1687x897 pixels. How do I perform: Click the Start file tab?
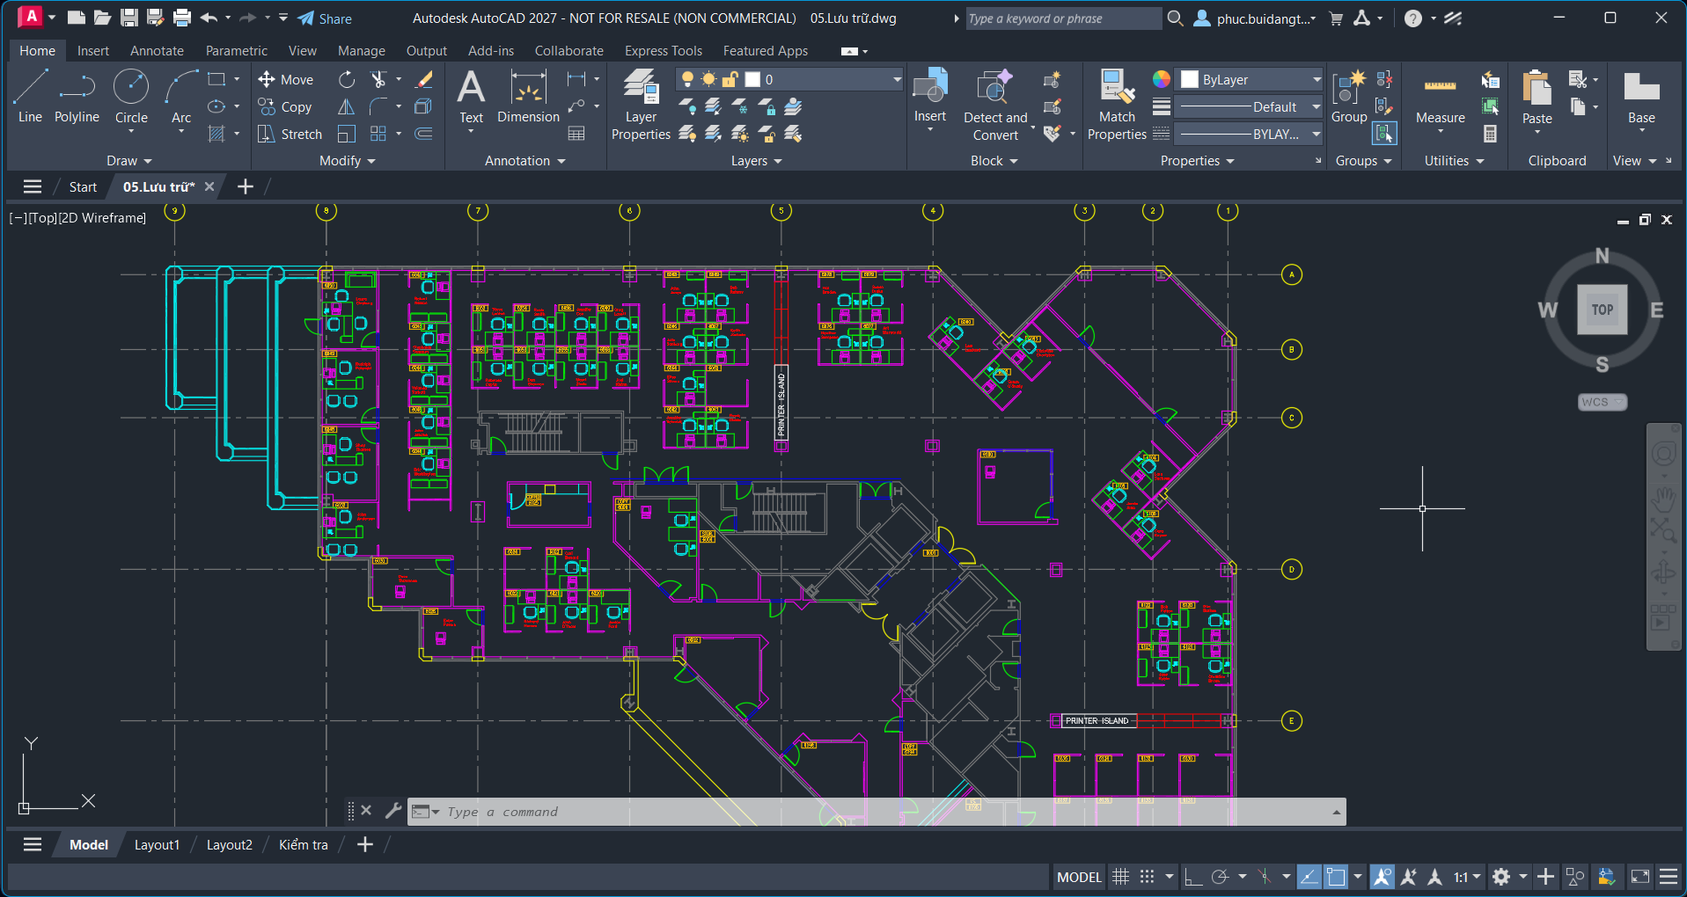[x=83, y=186]
